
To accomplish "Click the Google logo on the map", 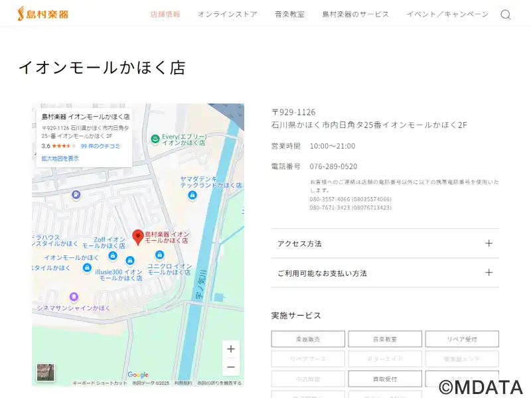I will pyautogui.click(x=138, y=375).
